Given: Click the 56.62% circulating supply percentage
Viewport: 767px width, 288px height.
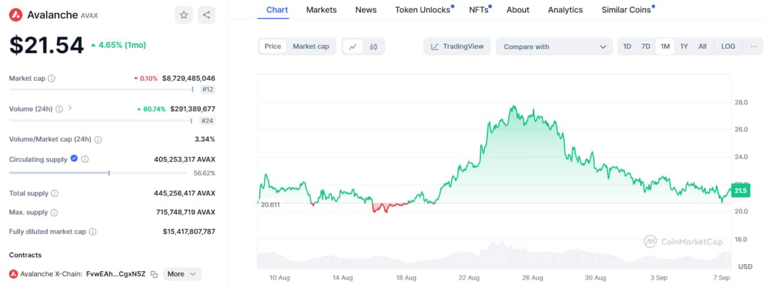Looking at the screenshot, I should pyautogui.click(x=204, y=173).
